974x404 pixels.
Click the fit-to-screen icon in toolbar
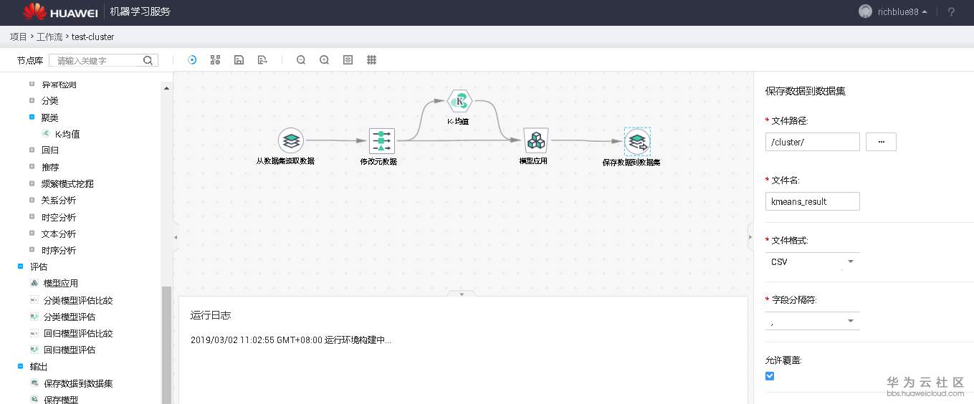(348, 60)
